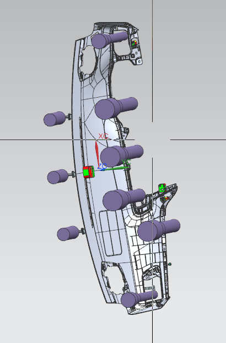This screenshot has height=343, width=226.
Task: Select the middle small cylinder left of the panel
Action: (58, 176)
